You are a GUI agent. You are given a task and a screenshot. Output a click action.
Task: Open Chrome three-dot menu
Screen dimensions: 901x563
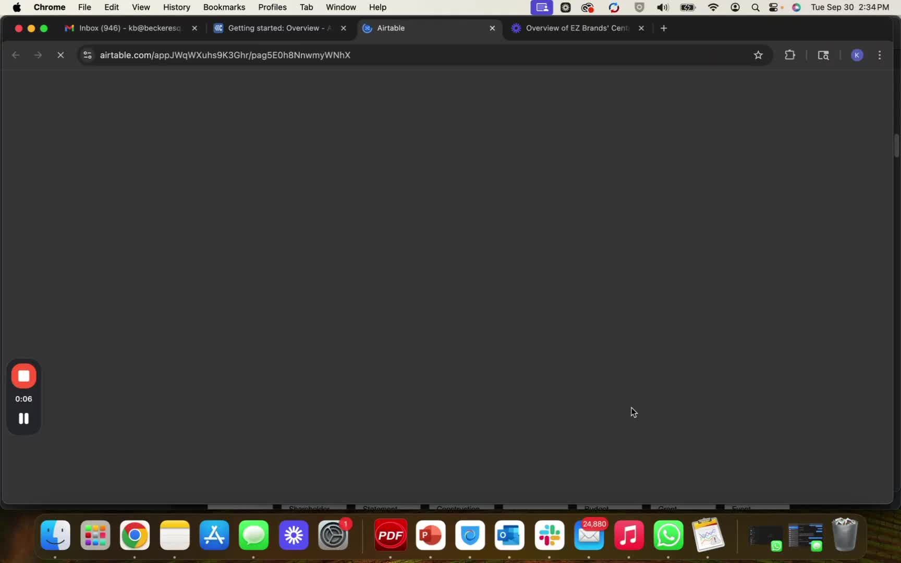click(x=880, y=55)
